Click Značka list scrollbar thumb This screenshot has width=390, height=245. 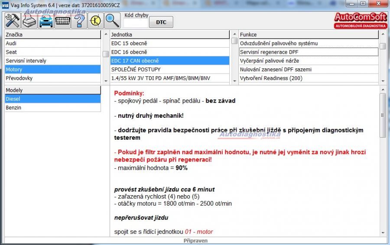click(x=106, y=54)
